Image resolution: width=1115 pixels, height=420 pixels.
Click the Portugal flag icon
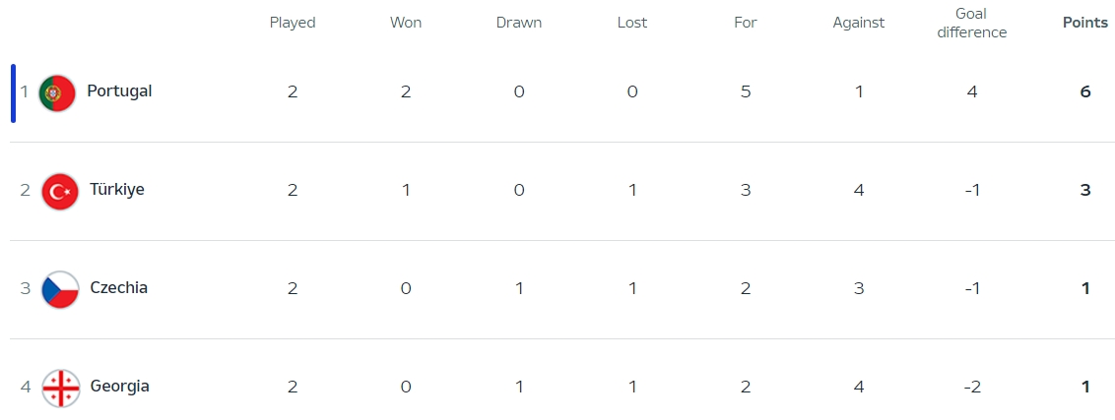[x=57, y=92]
